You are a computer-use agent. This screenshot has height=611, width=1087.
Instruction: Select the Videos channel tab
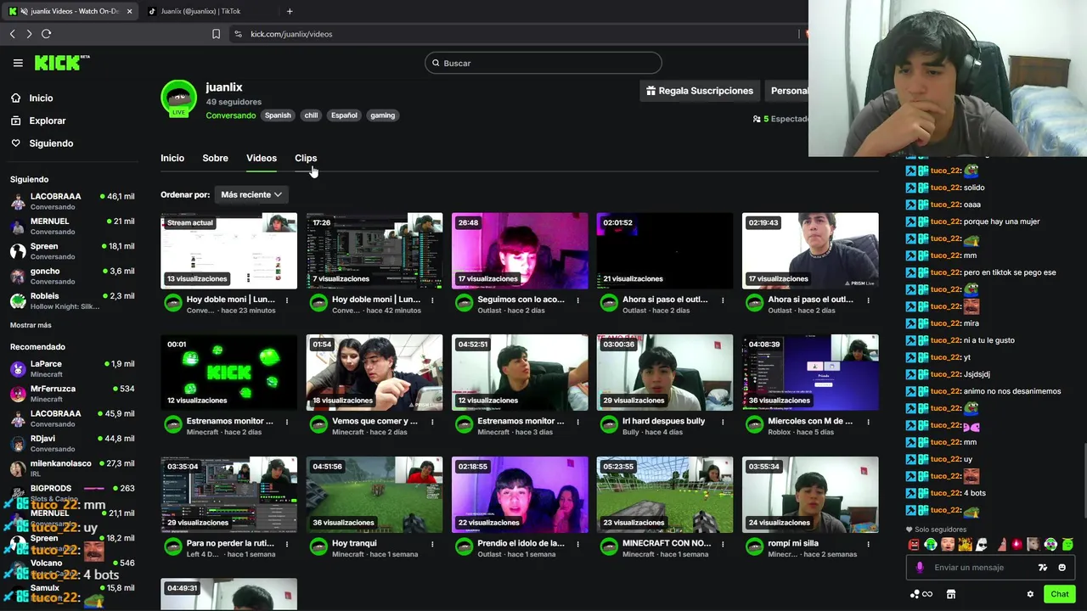coord(262,158)
